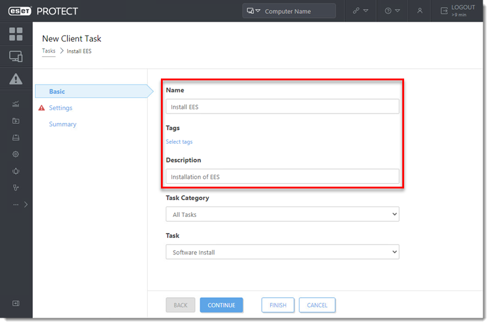Open the Task dropdown showing Software Install

coord(283,252)
